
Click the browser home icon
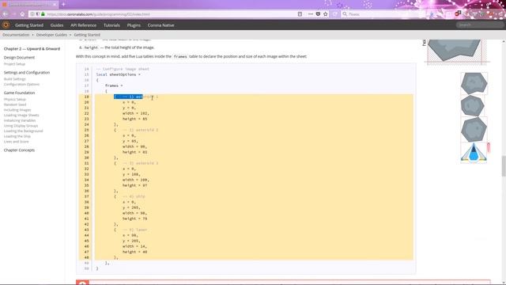click(22, 14)
